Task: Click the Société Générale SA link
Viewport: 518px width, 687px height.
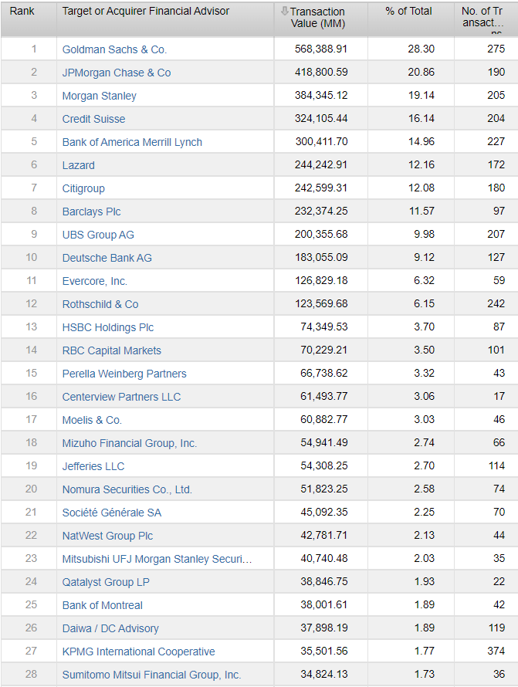Action: (x=112, y=513)
